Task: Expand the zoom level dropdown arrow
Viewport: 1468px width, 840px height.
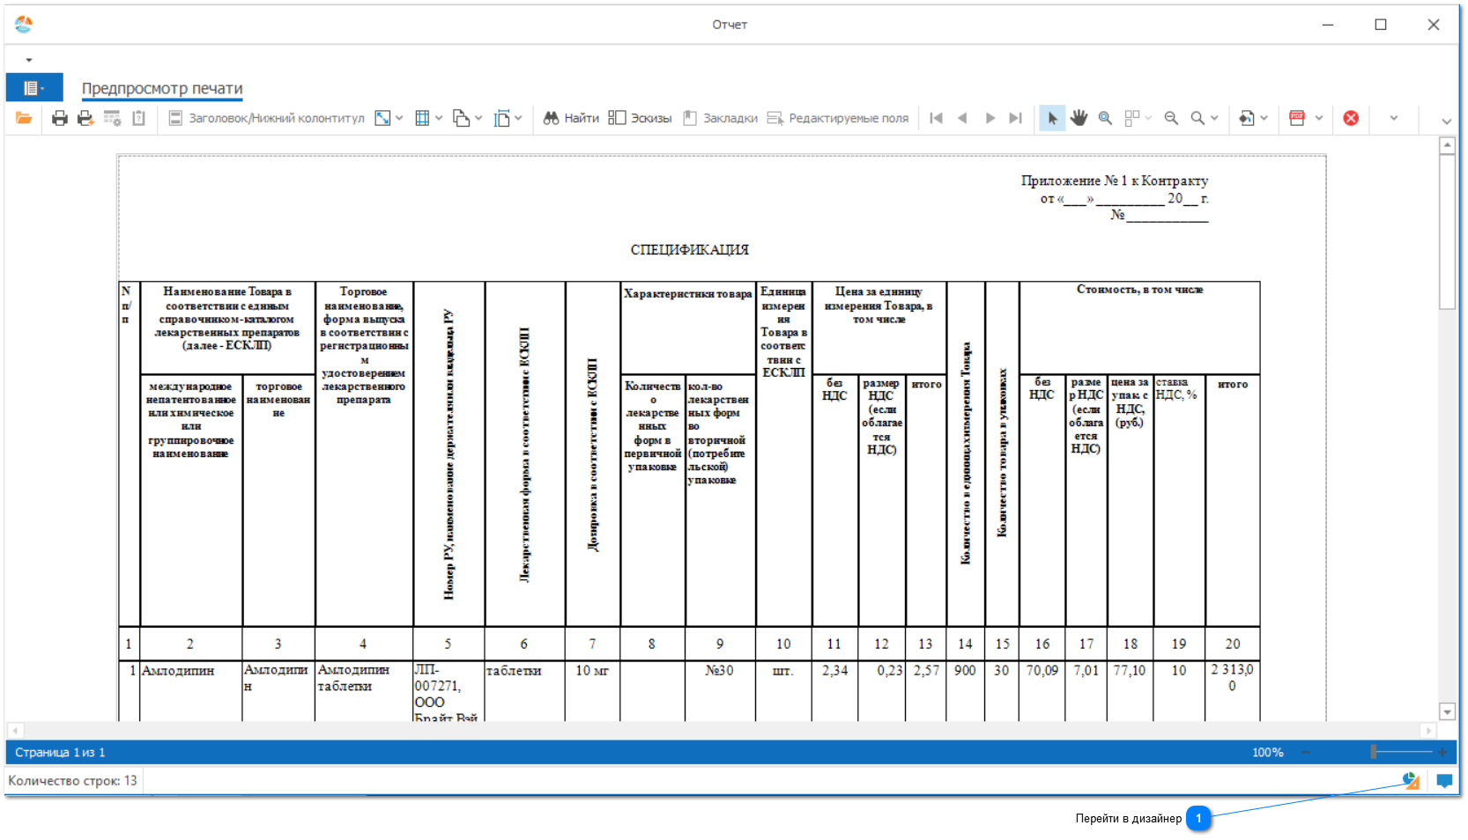Action: [x=1214, y=118]
